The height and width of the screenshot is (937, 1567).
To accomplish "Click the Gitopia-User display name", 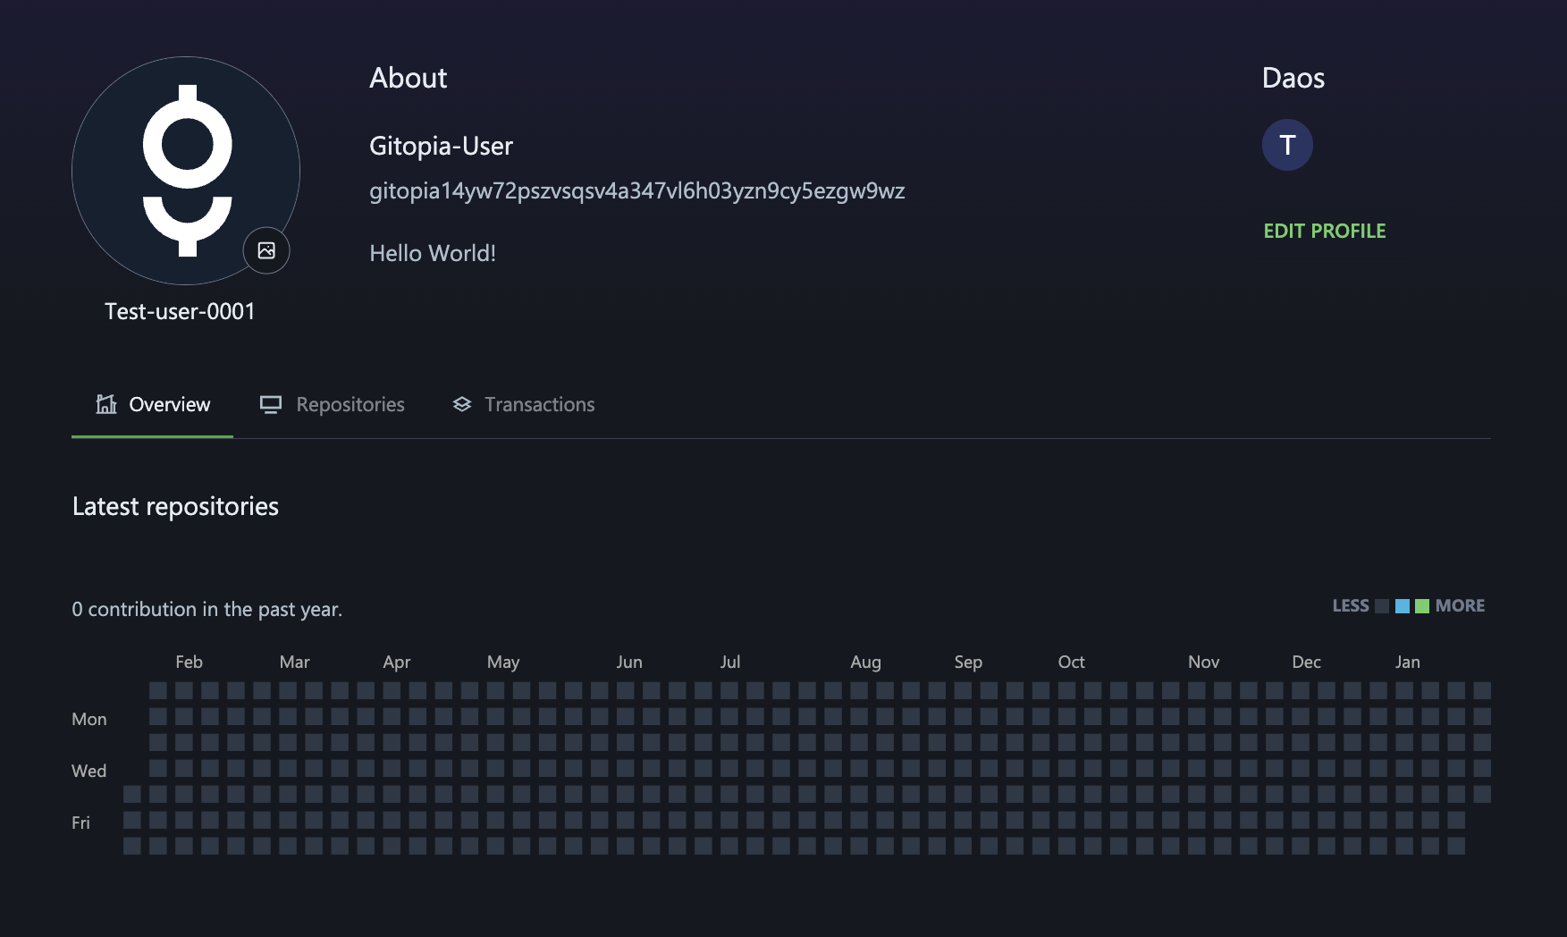I will pyautogui.click(x=441, y=146).
